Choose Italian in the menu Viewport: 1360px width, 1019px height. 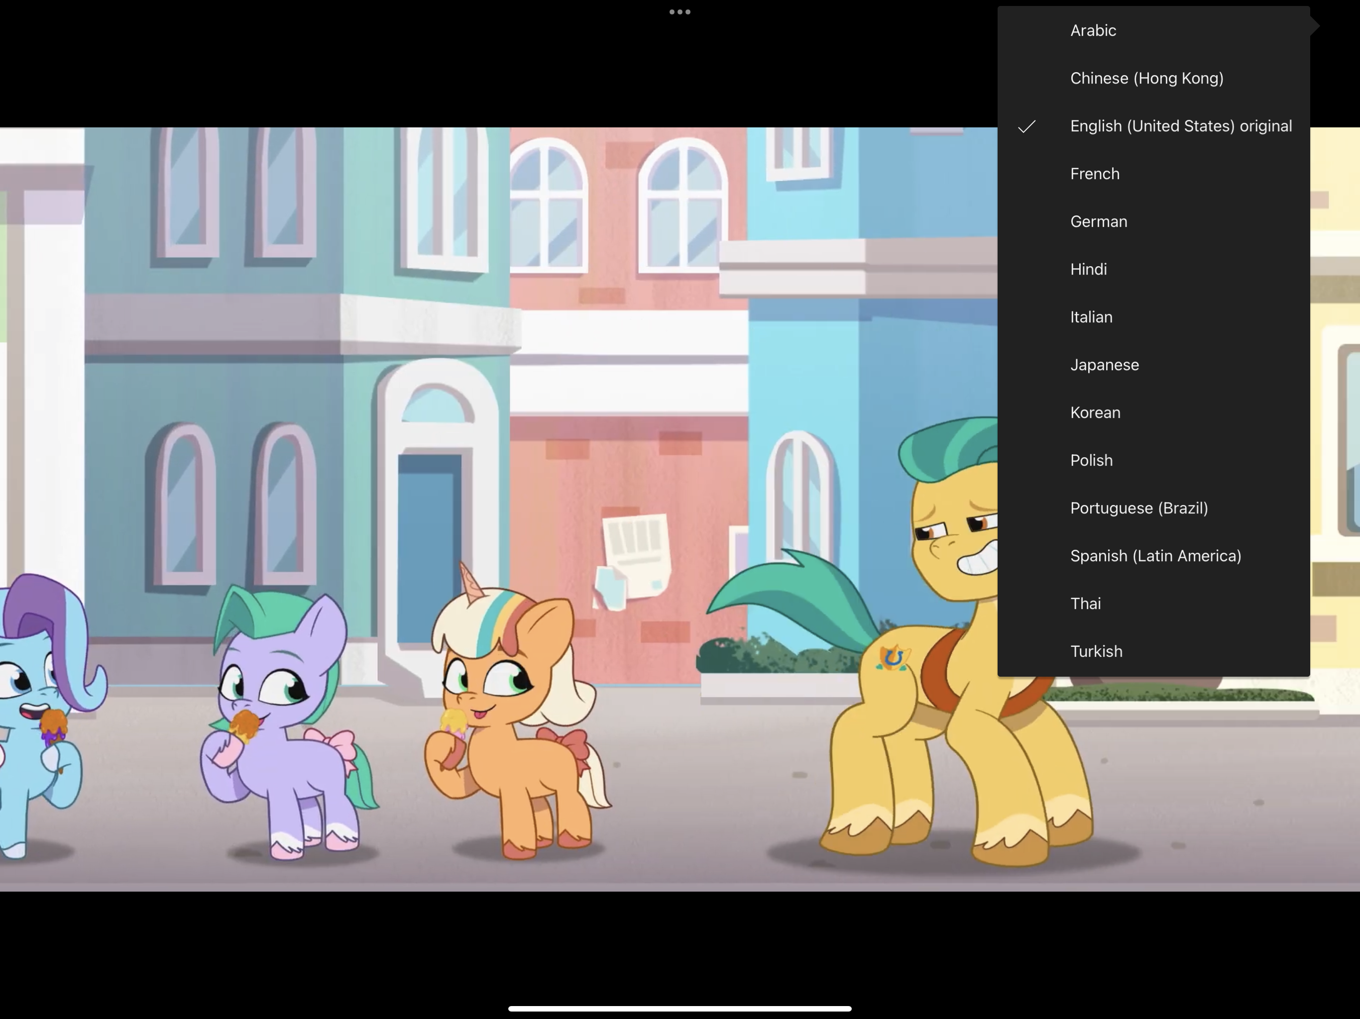tap(1091, 317)
